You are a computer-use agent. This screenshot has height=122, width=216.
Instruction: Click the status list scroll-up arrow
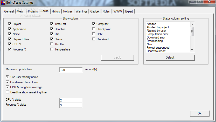pyautogui.click(x=192, y=24)
